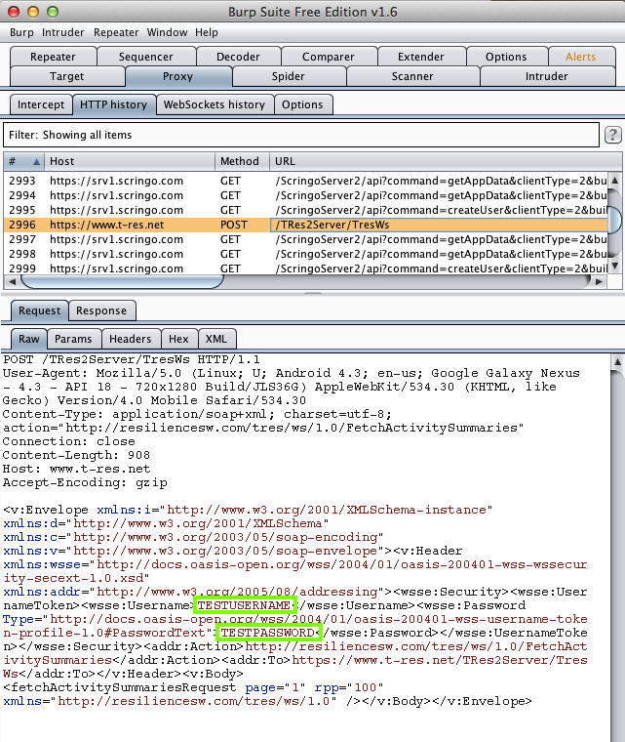Select row 2996 www.t-res.net POST
This screenshot has width=625, height=742.
pos(305,225)
